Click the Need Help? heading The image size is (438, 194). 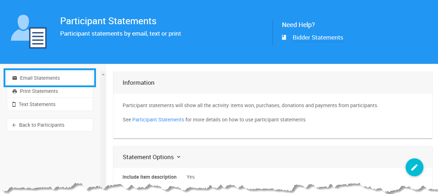tap(298, 25)
